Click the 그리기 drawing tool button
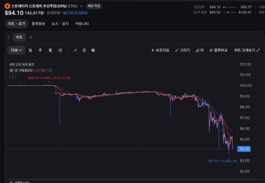Image resolution: width=265 pixels, height=183 pixels. click(183, 50)
